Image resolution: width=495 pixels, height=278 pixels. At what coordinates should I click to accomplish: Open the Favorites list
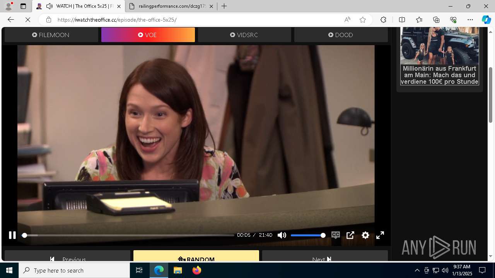(x=419, y=20)
